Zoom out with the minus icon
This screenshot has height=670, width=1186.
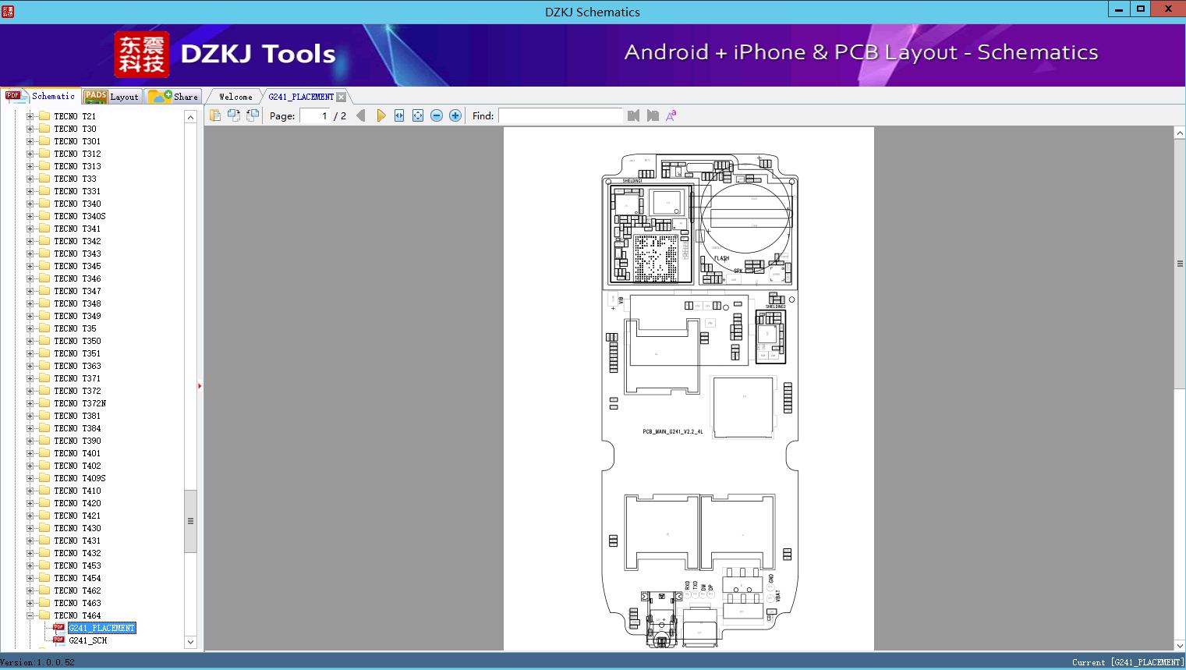pyautogui.click(x=437, y=115)
